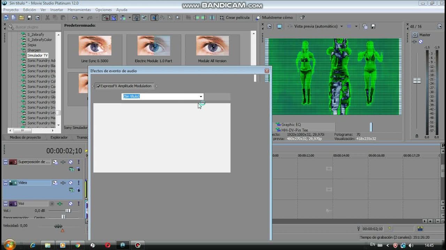The image size is (446, 250).
Task: Adjust the Velocidad playback rate slider
Action: pos(58,226)
